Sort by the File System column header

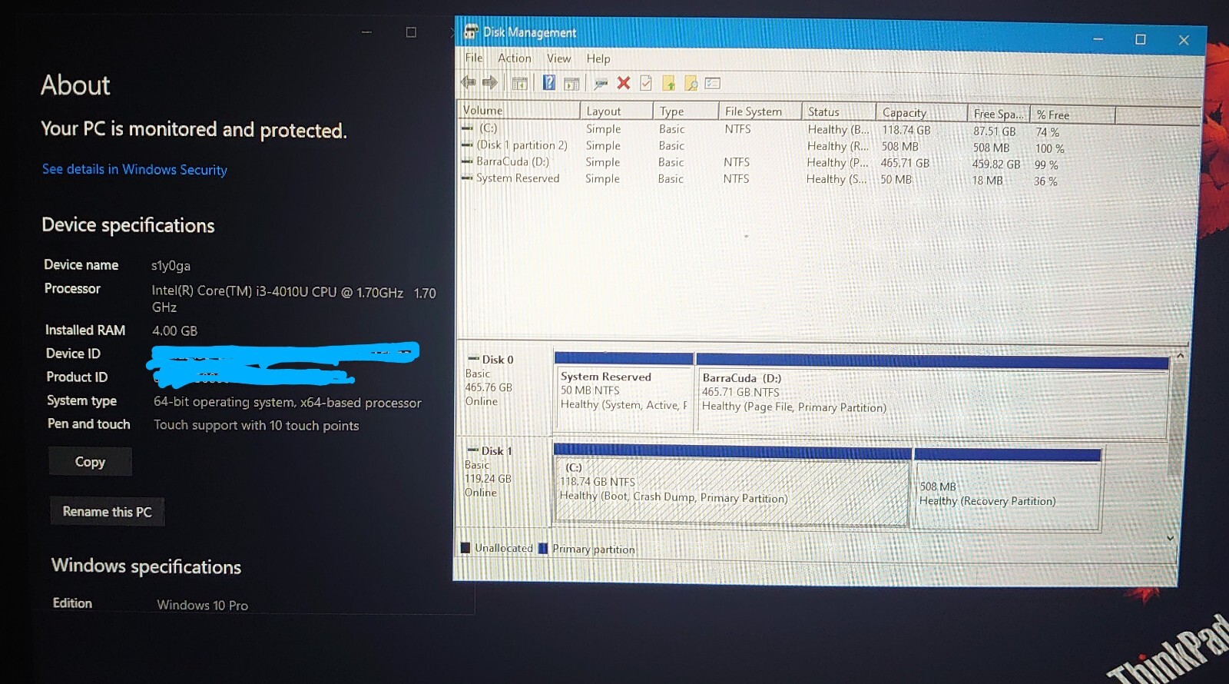(760, 111)
